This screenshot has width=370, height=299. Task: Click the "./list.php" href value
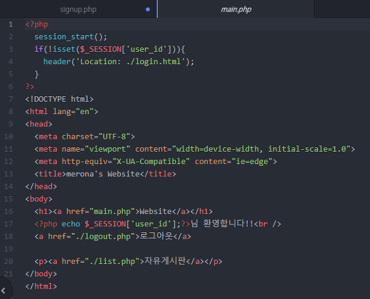[112, 261]
